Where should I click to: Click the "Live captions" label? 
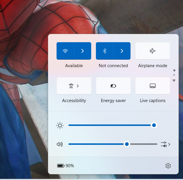point(153,101)
